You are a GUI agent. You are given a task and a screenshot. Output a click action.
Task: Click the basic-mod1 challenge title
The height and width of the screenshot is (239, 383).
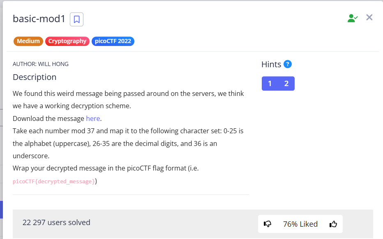[x=39, y=19]
